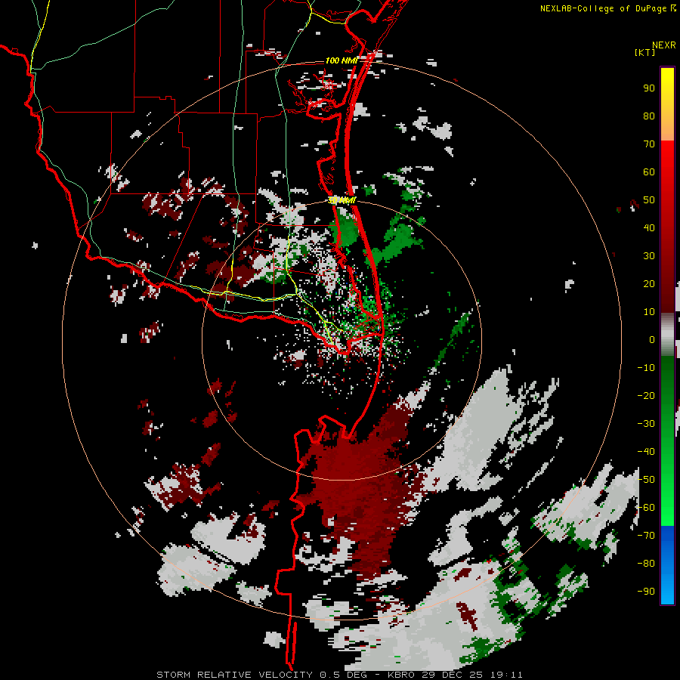Image resolution: width=680 pixels, height=680 pixels.
Task: Click the 40 knot legend value
Action: coord(649,227)
